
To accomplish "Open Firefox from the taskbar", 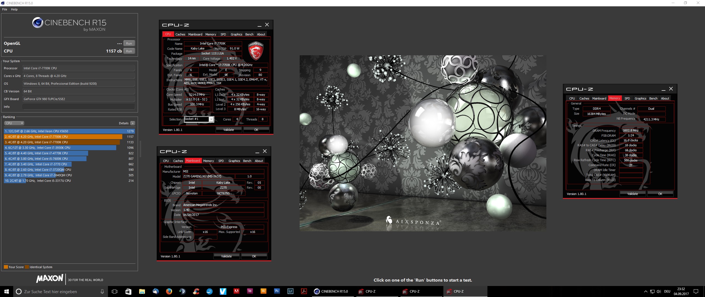I will coord(169,291).
